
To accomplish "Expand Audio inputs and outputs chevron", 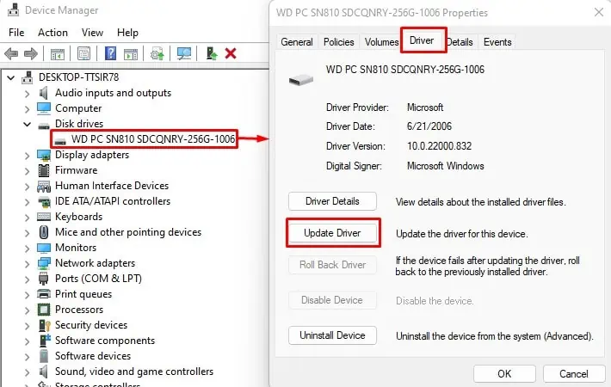I will (x=27, y=94).
